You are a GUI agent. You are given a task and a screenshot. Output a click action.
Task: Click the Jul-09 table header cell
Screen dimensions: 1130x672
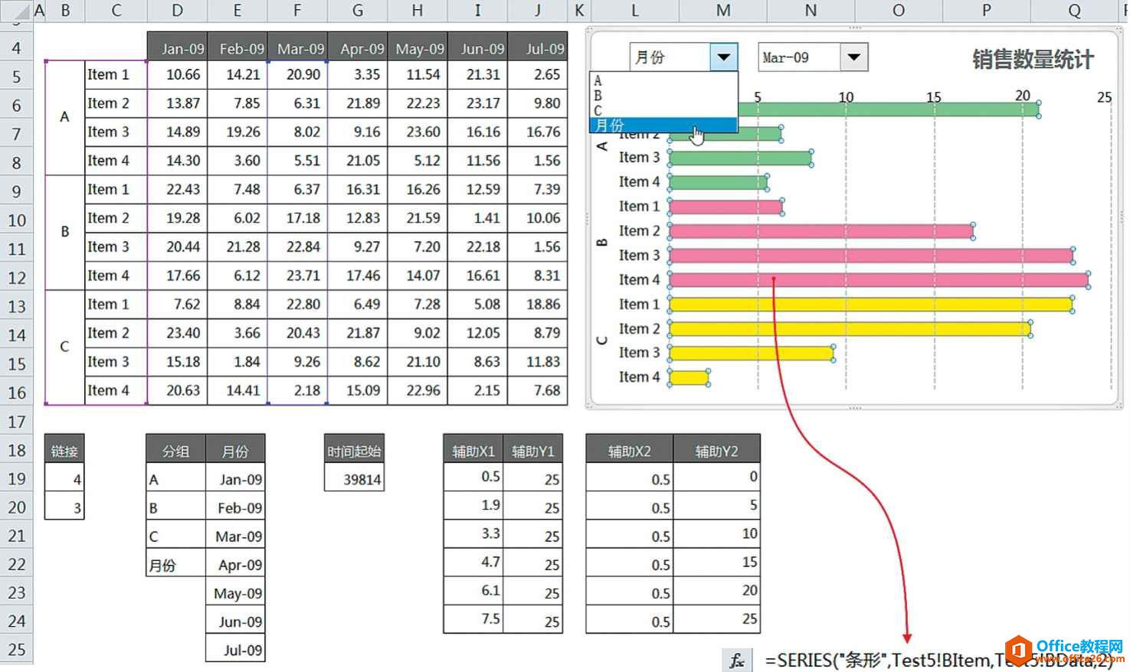(x=538, y=48)
